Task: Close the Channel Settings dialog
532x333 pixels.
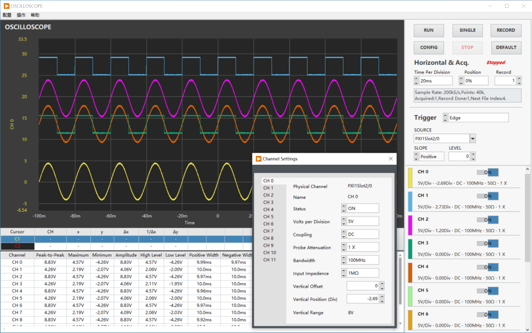Action: [391, 158]
